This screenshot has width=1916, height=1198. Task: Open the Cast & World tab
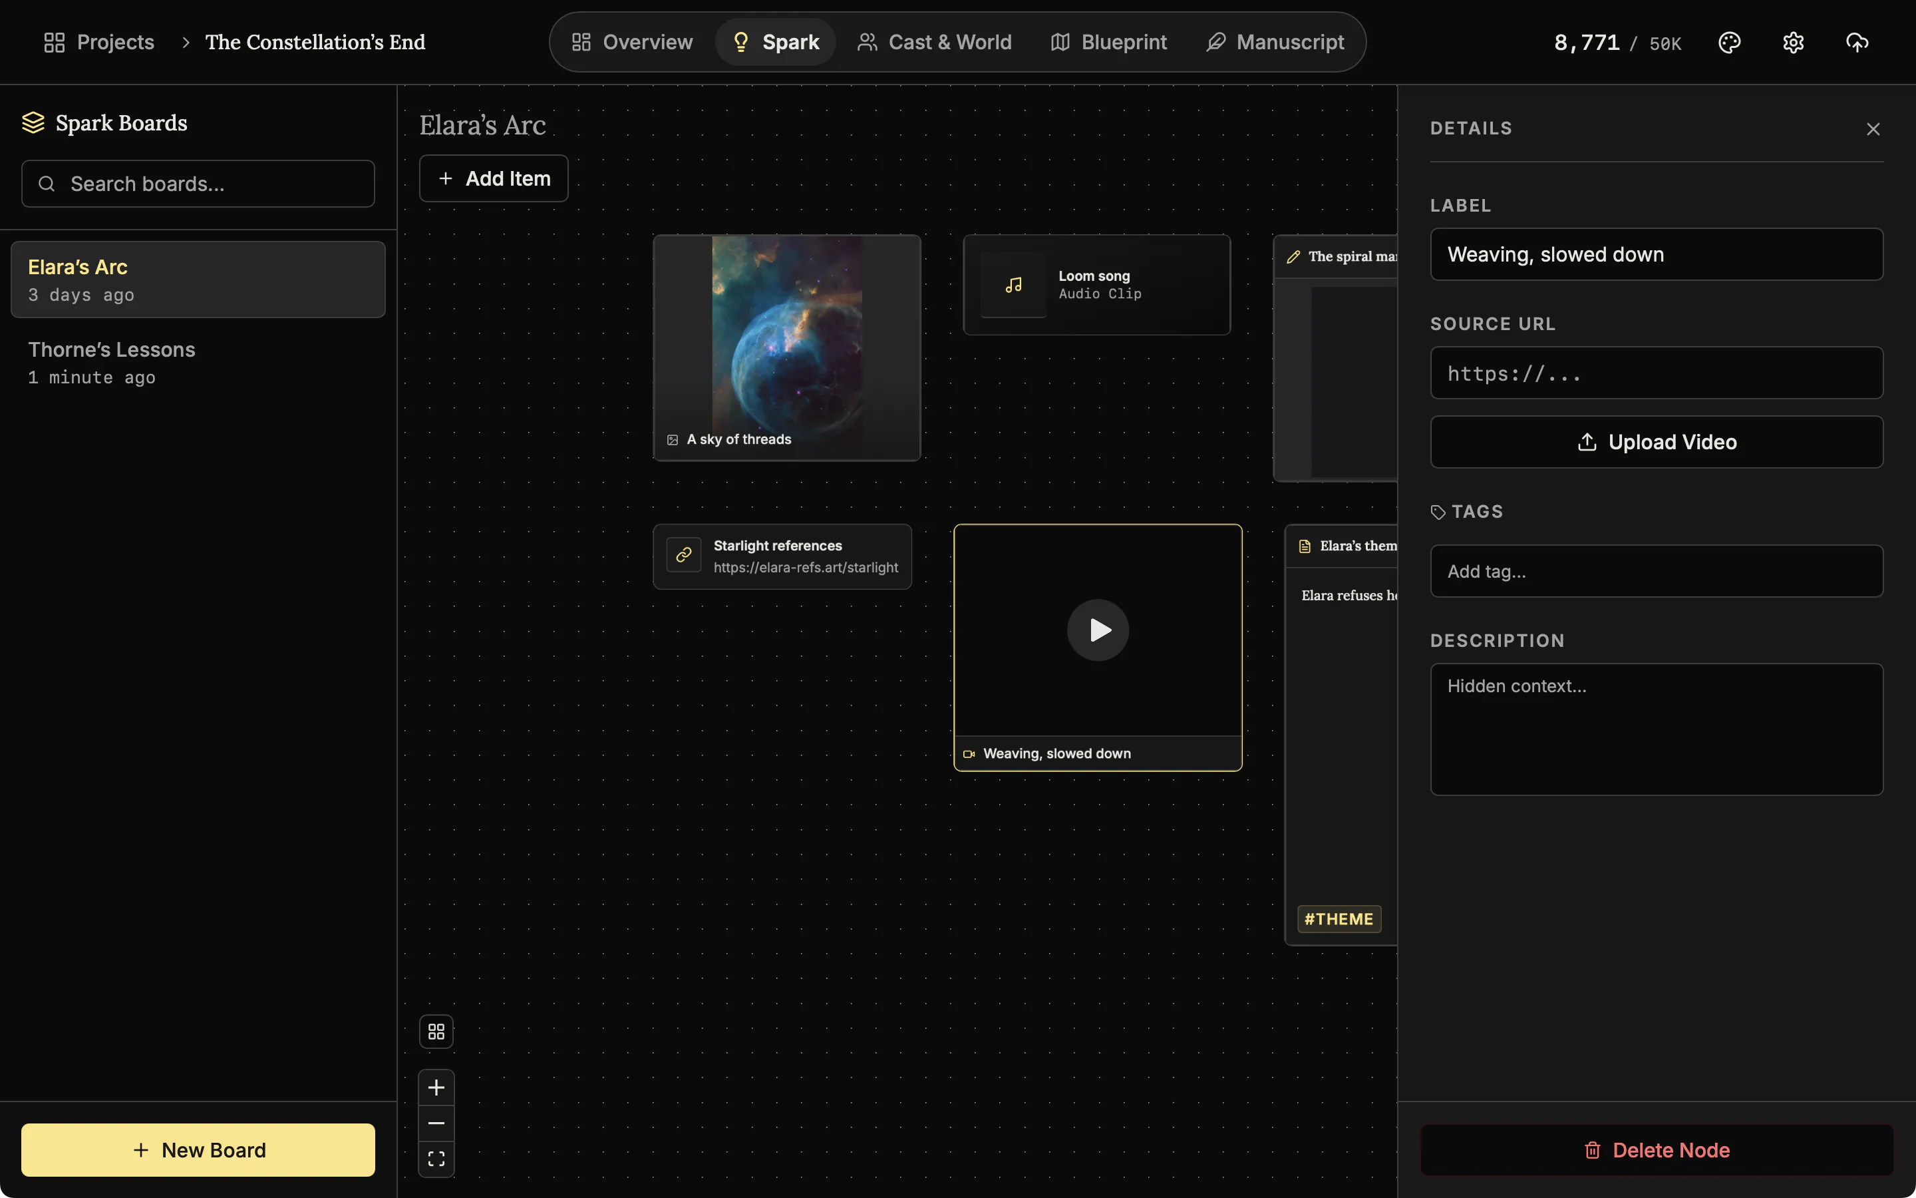point(934,42)
